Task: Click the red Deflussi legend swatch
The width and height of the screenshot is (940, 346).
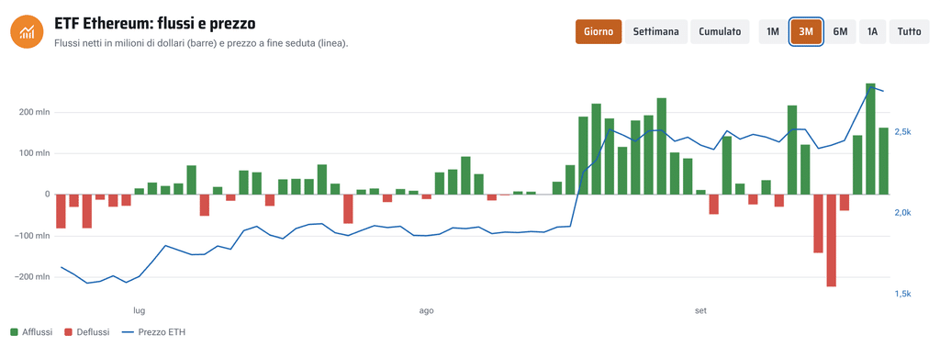Action: click(68, 332)
